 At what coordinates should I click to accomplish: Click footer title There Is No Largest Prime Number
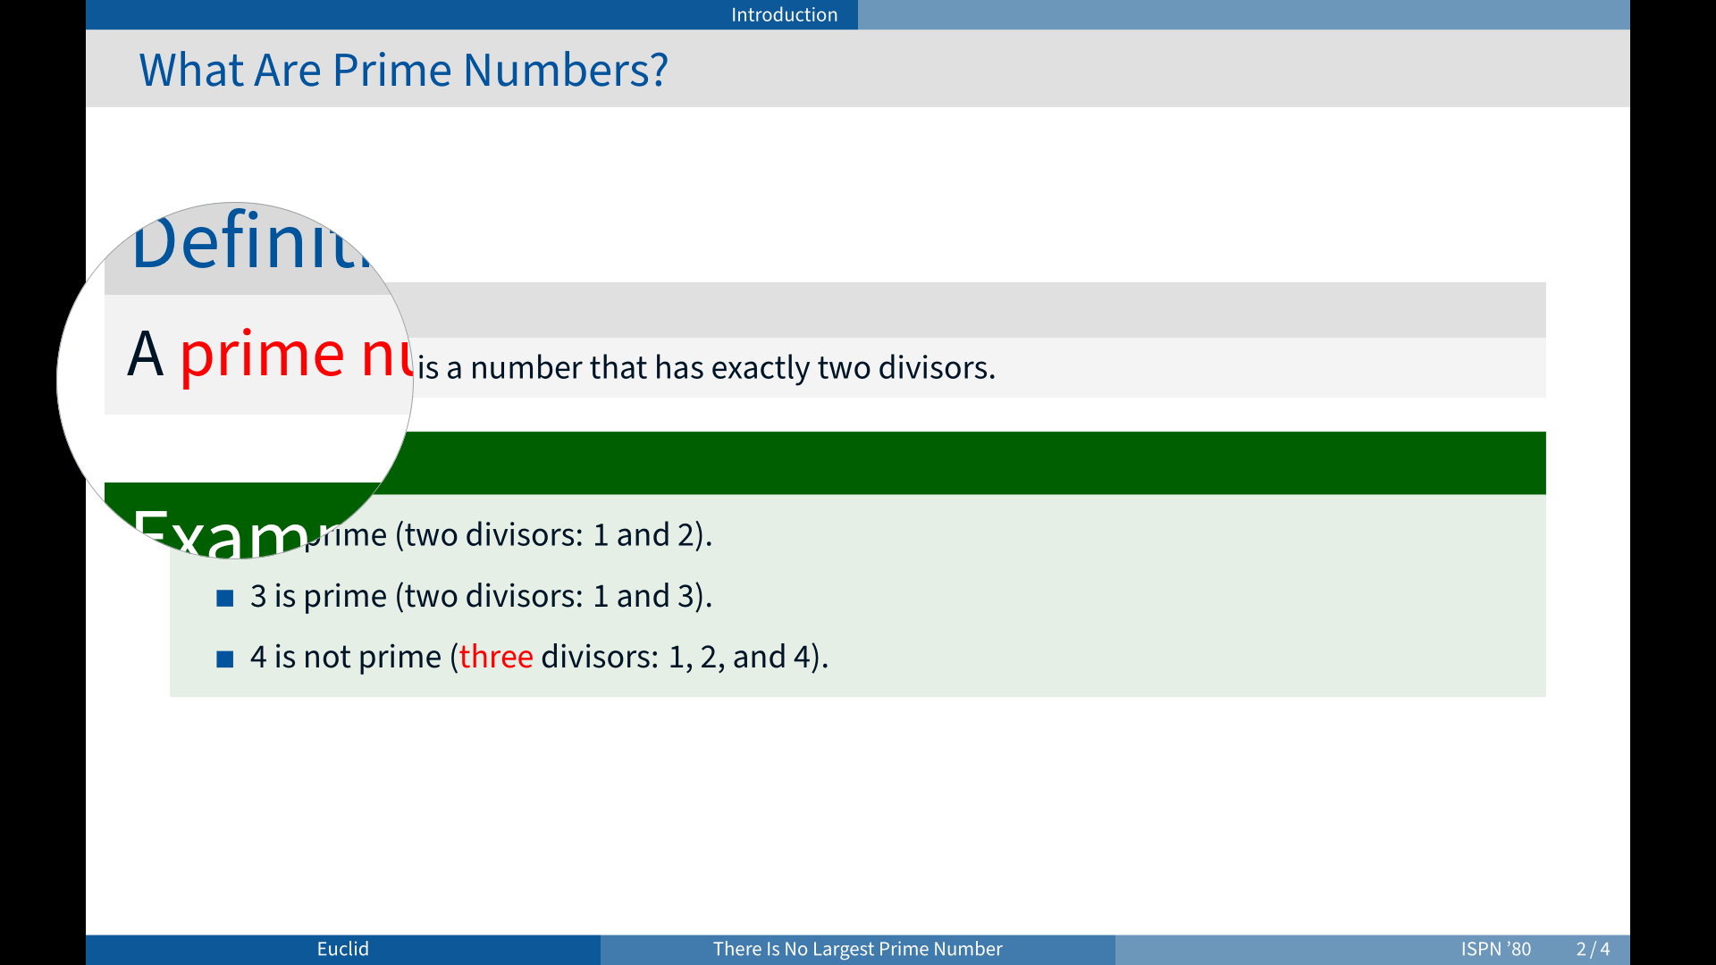pos(857,949)
